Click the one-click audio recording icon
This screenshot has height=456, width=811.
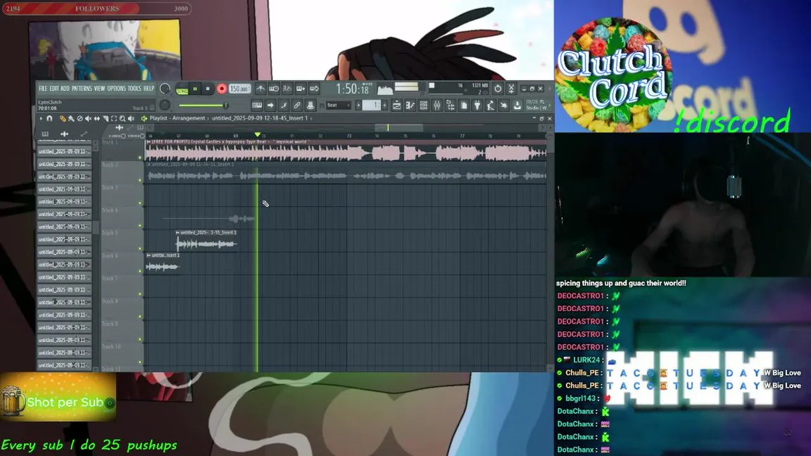tap(504, 105)
